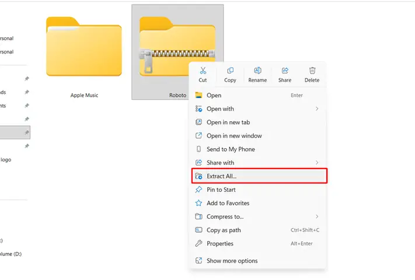Click the Rename icon
Image resolution: width=415 pixels, height=280 pixels.
click(x=257, y=71)
